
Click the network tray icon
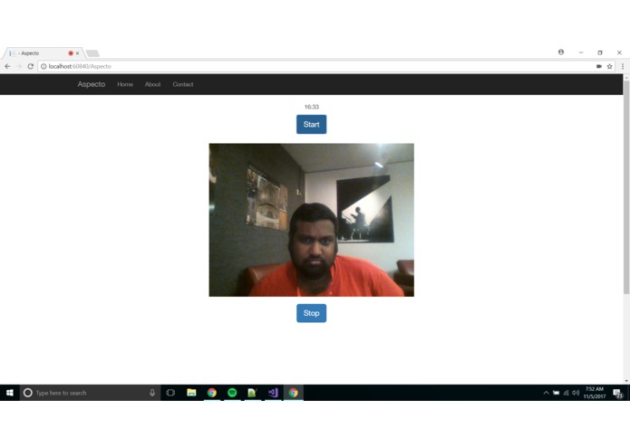click(567, 393)
